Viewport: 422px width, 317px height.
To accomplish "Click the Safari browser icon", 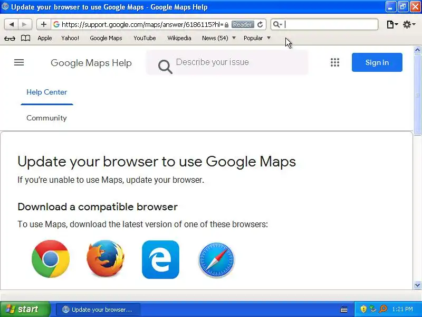I will (x=216, y=259).
